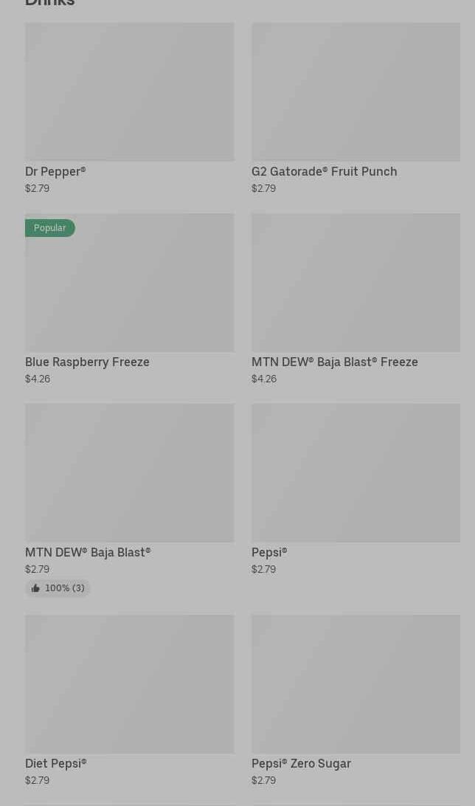Image resolution: width=475 pixels, height=806 pixels.
Task: Click the 100% (3) rating pill
Action: pyautogui.click(x=58, y=588)
